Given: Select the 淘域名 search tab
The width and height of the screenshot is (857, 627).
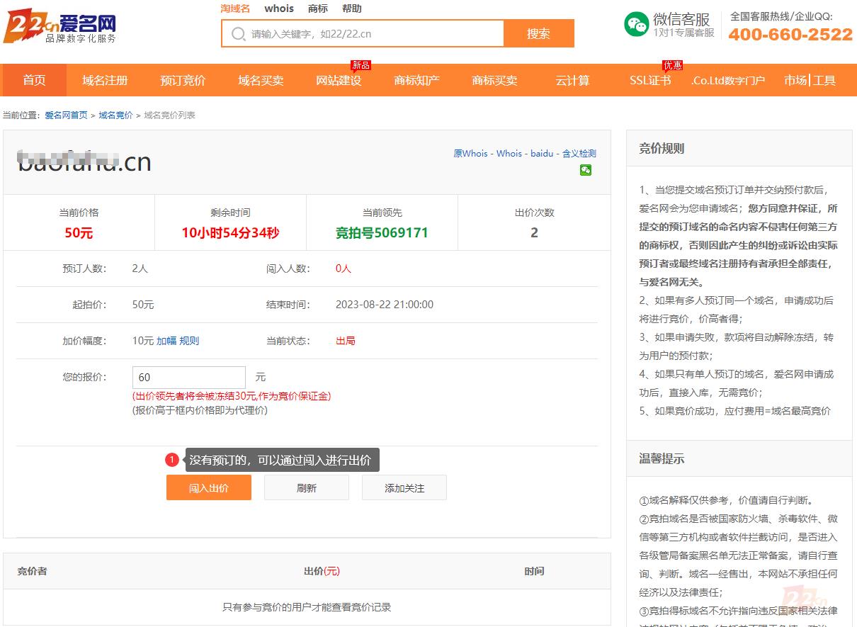Looking at the screenshot, I should pos(235,9).
